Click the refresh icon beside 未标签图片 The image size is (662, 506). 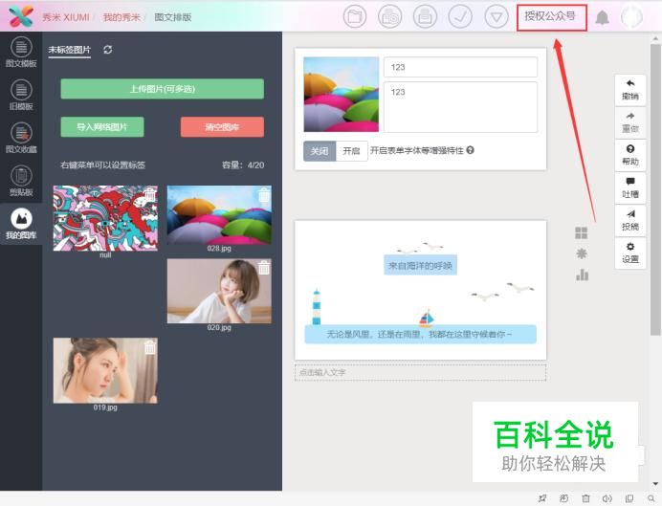[108, 50]
